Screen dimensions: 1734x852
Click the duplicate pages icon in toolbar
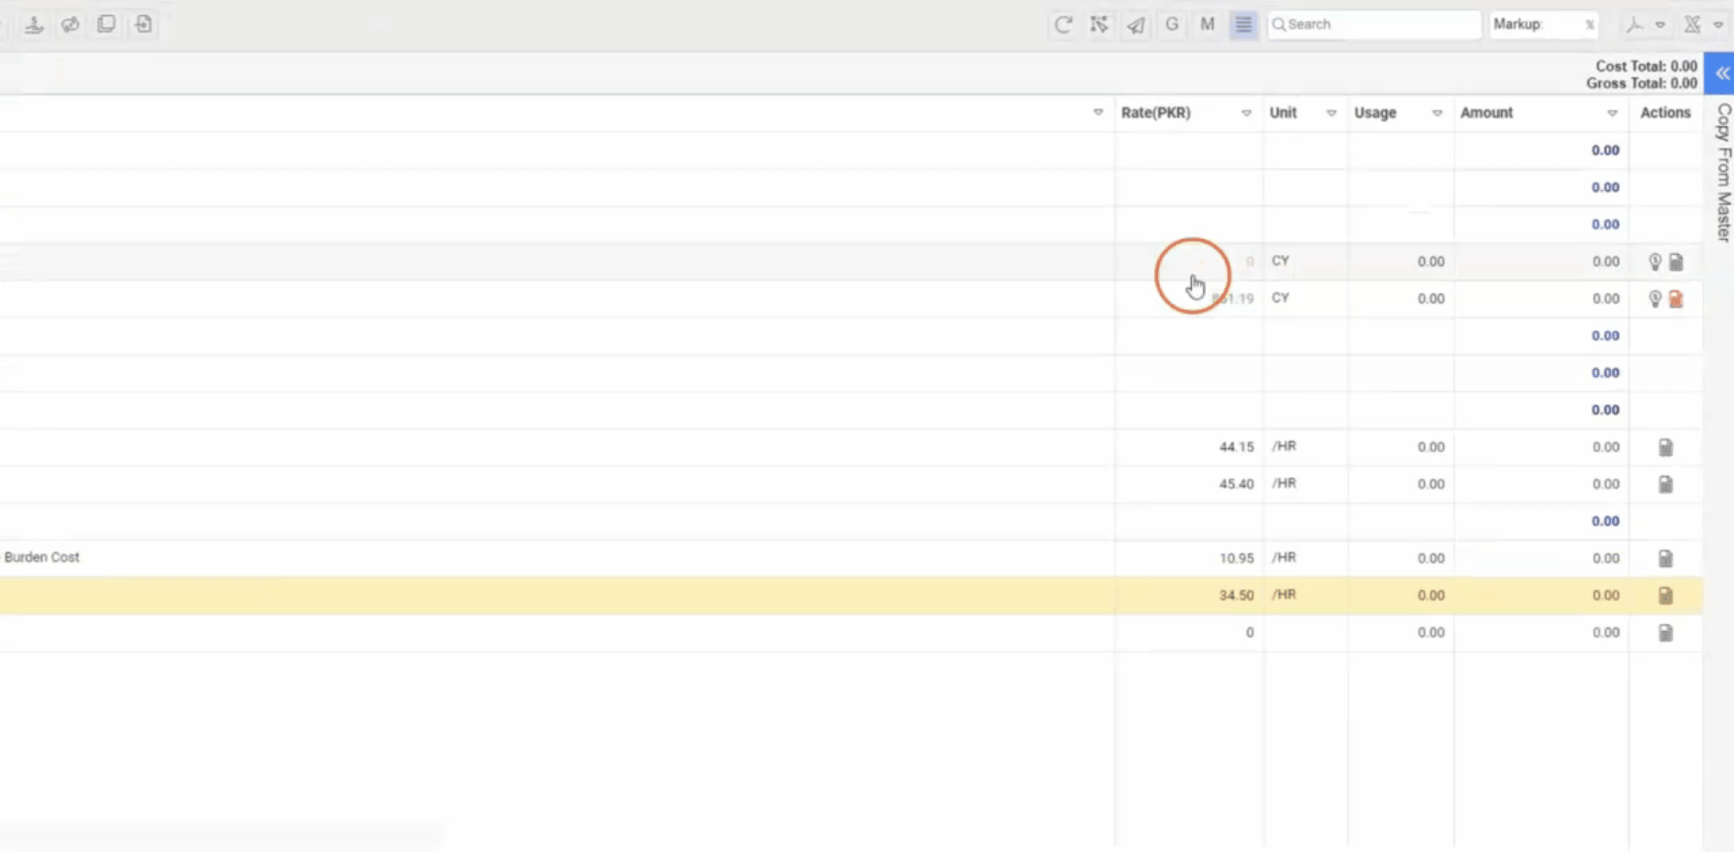tap(107, 24)
